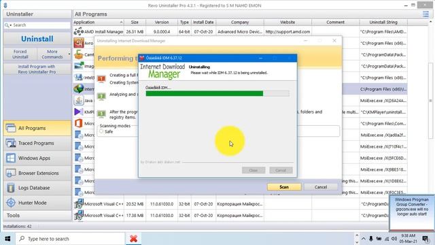Click the Browser Extensions sidebar icon
This screenshot has height=245, width=435.
(x=11, y=173)
